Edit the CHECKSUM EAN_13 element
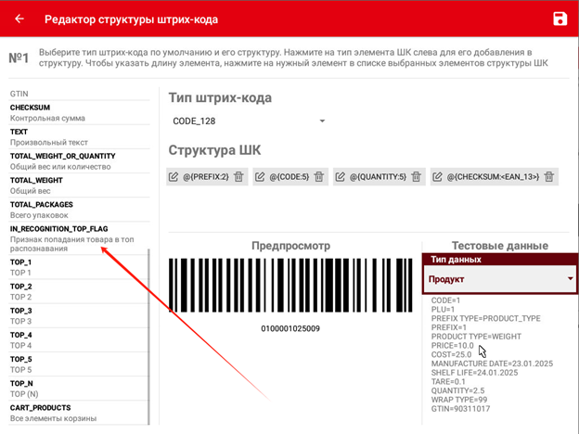Screen dimensions: 579x434 pos(438,177)
